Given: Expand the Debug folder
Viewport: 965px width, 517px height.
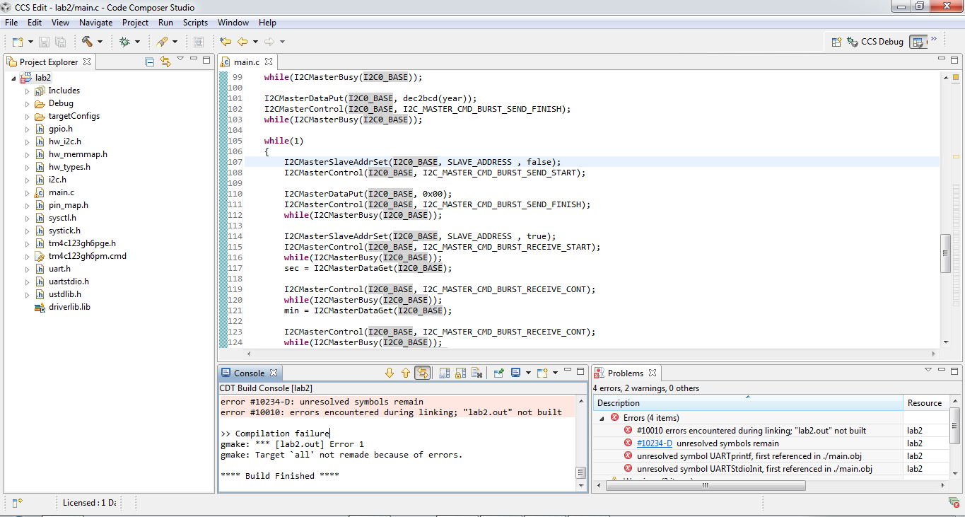Looking at the screenshot, I should [28, 103].
